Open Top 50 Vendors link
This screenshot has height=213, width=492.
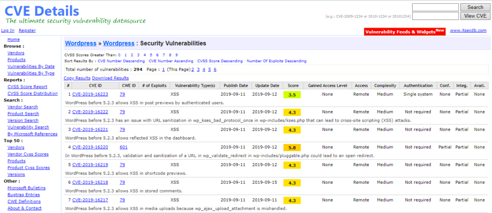click(x=16, y=147)
